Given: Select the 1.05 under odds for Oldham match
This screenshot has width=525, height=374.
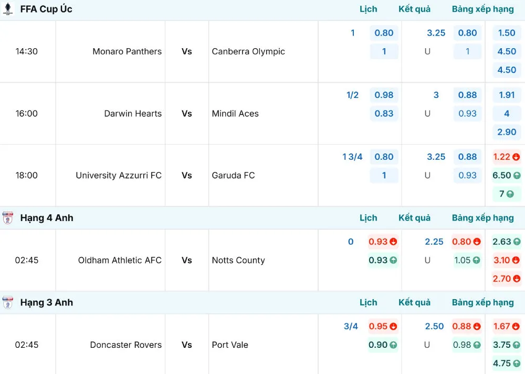Looking at the screenshot, I should click(x=467, y=260).
